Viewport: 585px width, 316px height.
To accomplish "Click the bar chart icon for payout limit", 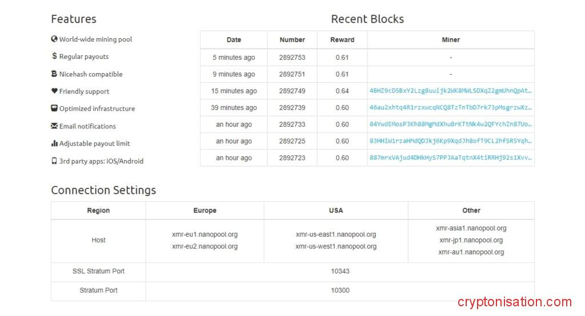I will coord(54,143).
